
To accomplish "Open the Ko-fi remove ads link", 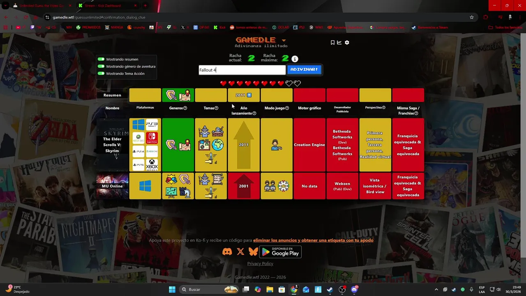I will [313, 240].
